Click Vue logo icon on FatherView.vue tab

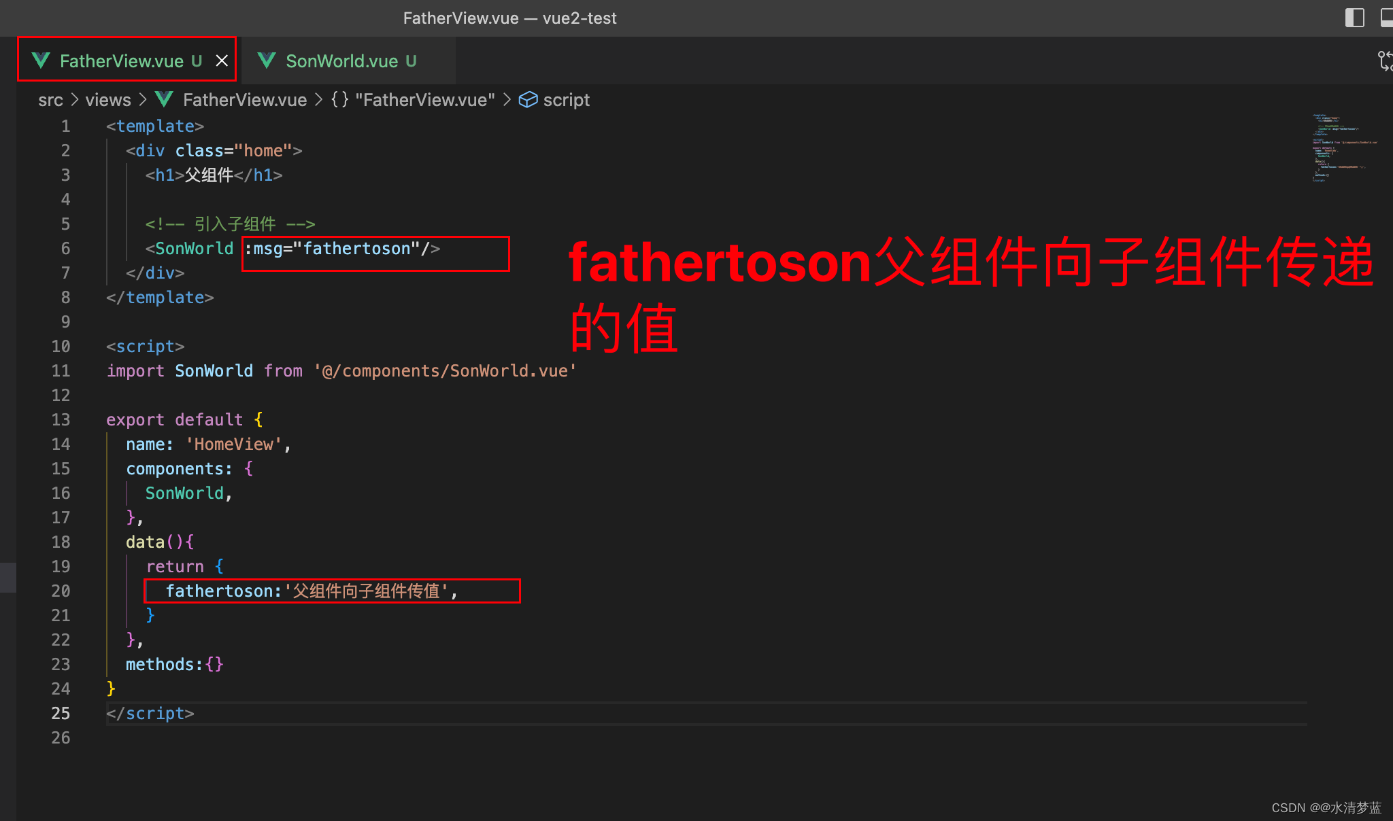pos(41,61)
